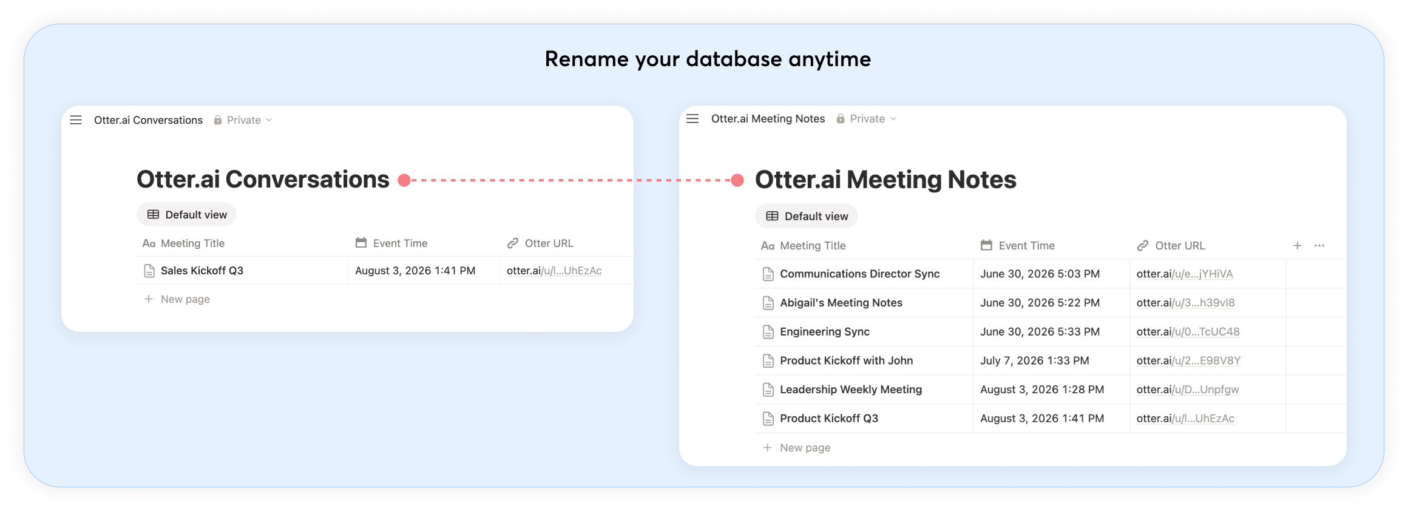Screen dimensions: 1408x511
Task: Open more options ellipsis in Meeting Notes table
Action: click(1319, 246)
